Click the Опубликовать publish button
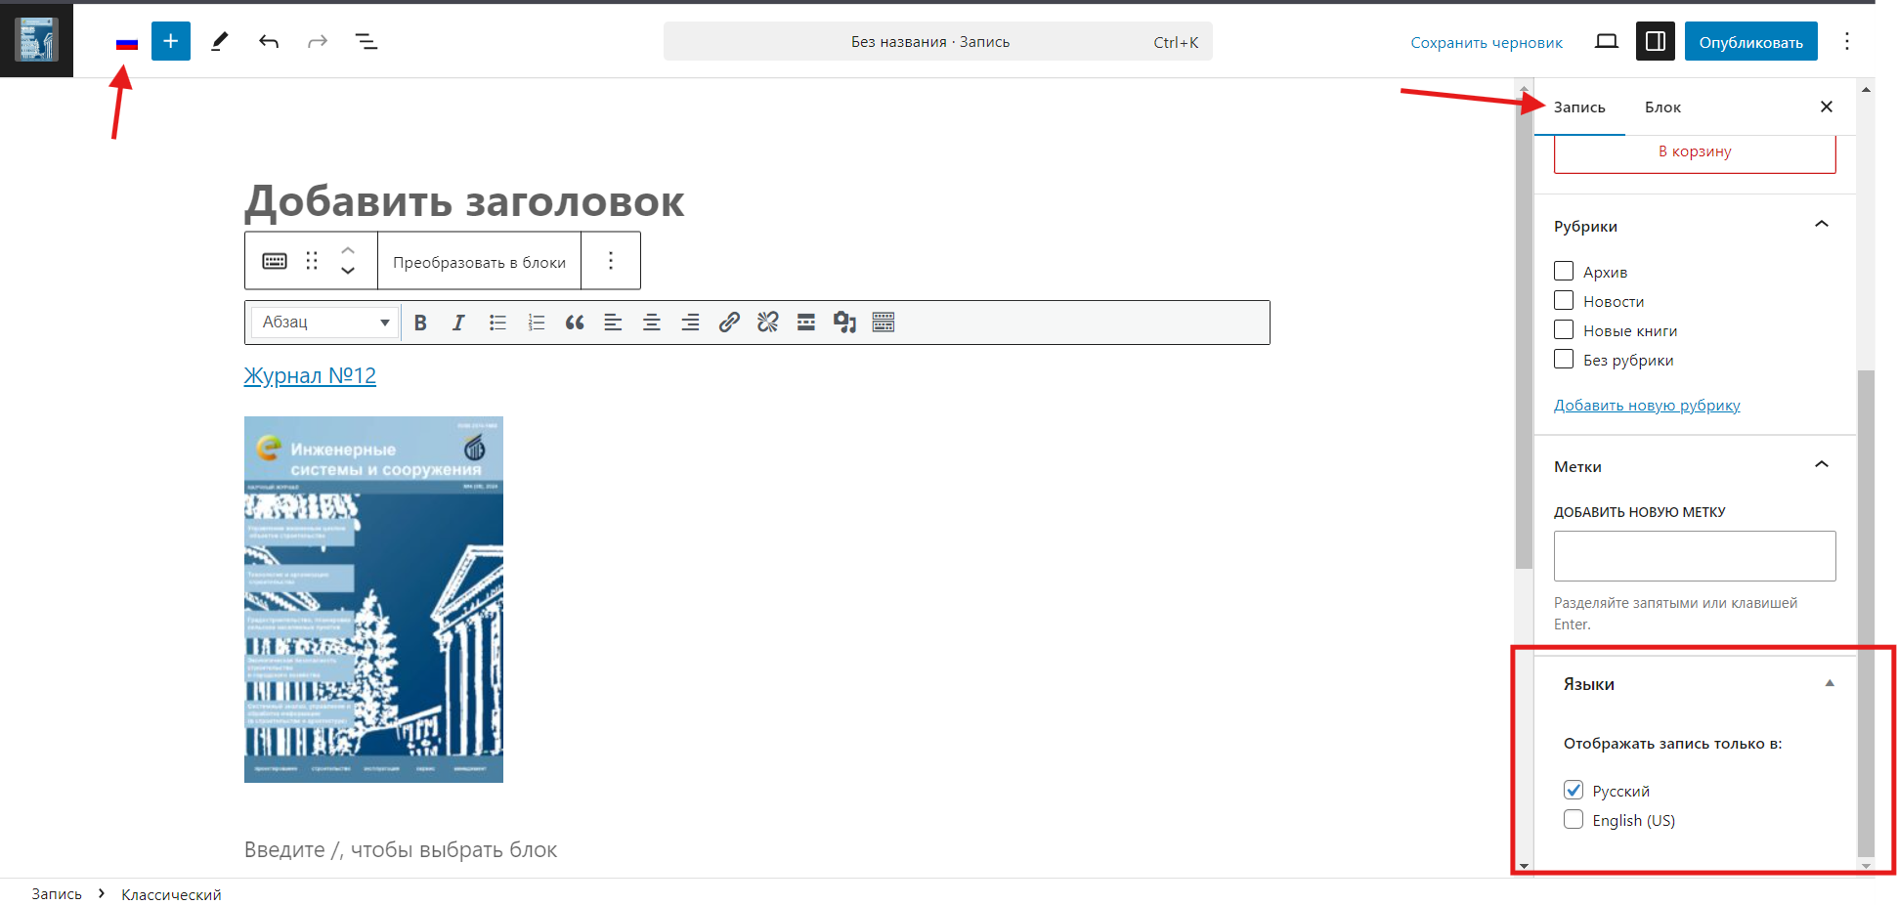The image size is (1897, 905). point(1750,42)
